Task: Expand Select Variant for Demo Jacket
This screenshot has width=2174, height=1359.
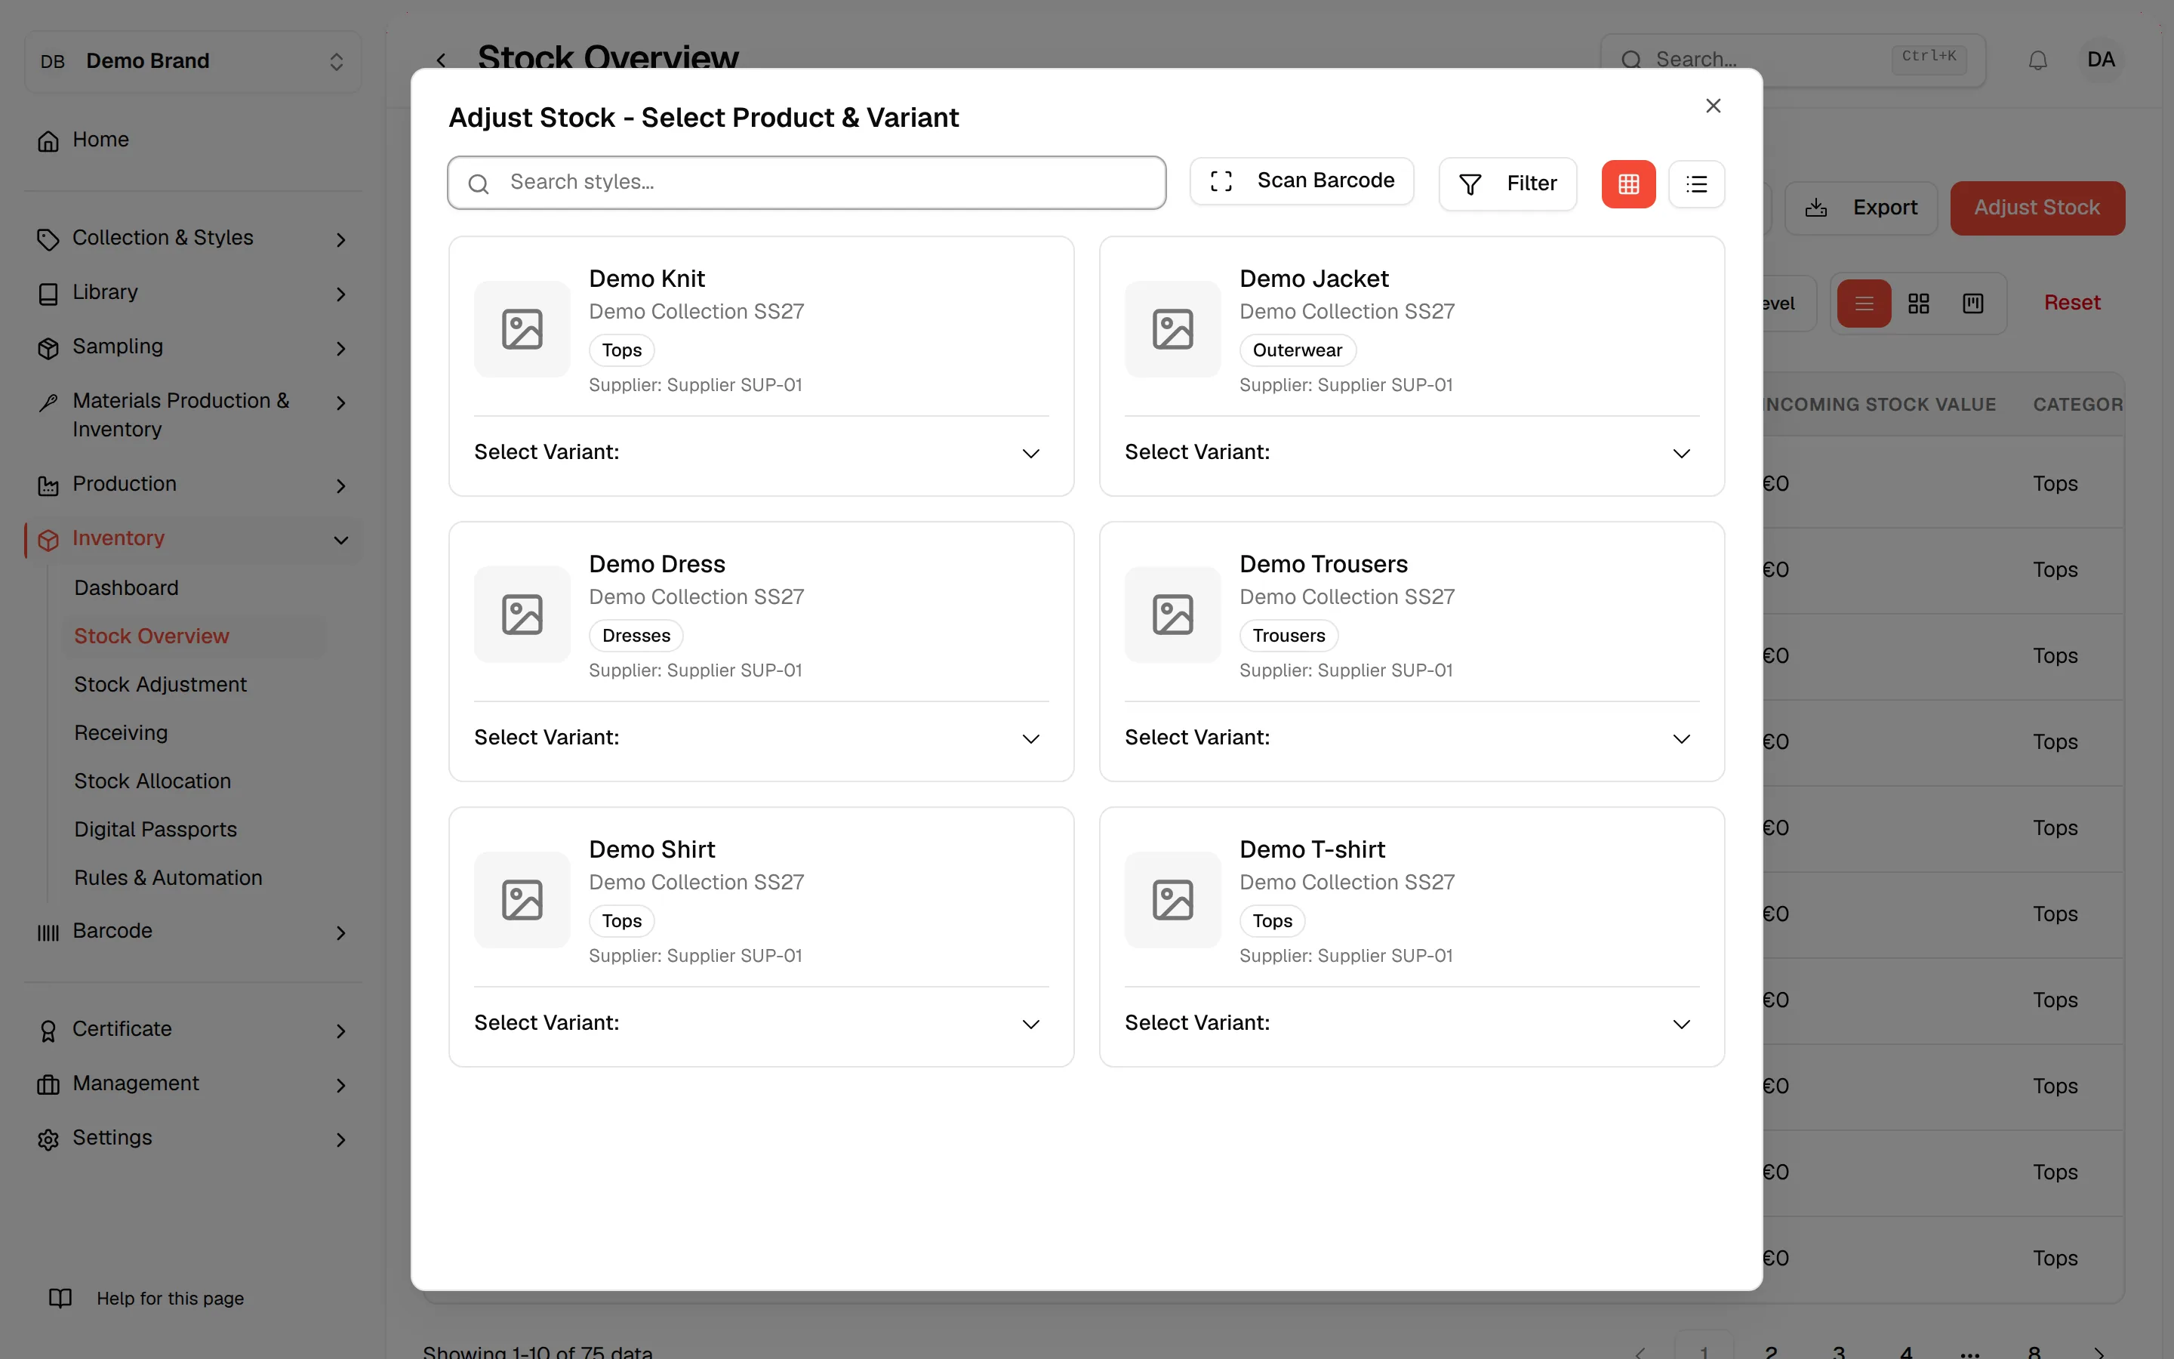Action: (x=1412, y=452)
